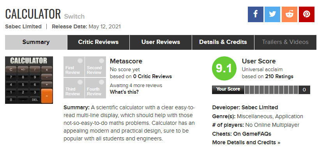Share on Reddit icon
This screenshot has height=154, width=325.
point(290,14)
